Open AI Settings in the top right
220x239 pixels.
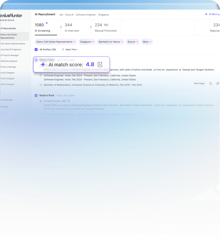point(213,14)
